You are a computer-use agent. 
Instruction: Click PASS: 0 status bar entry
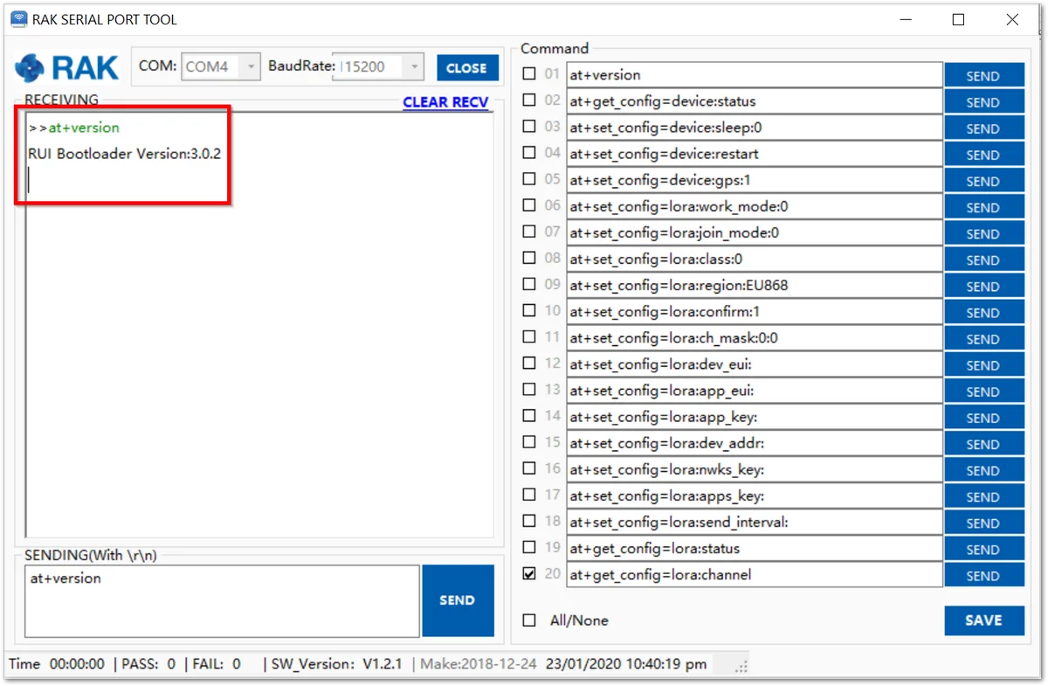point(148,664)
